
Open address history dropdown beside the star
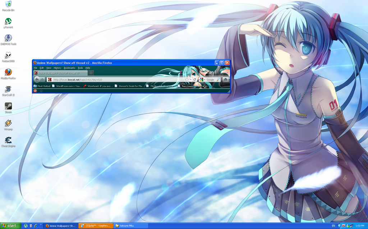190,80
